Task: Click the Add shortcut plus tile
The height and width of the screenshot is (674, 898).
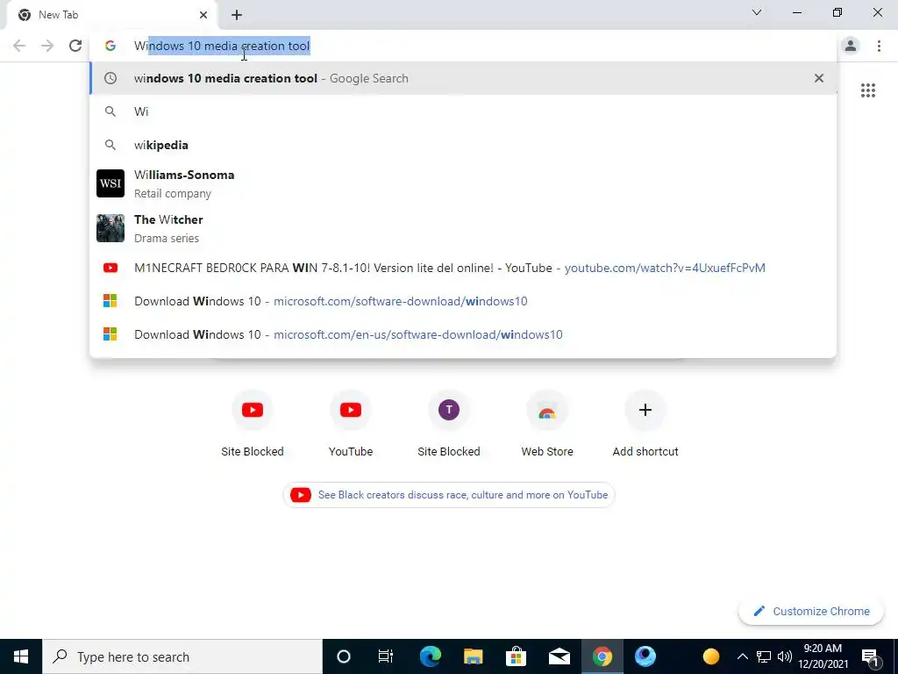Action: [x=645, y=424]
